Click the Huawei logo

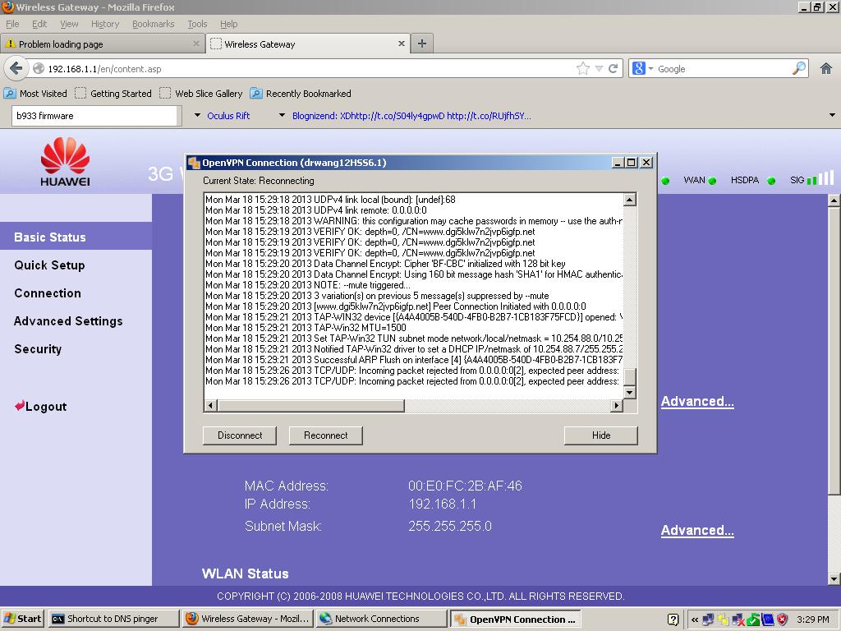point(66,162)
